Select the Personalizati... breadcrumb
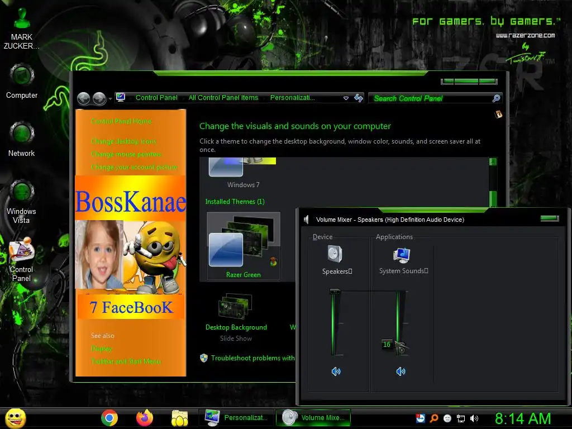The width and height of the screenshot is (572, 429). pos(292,98)
